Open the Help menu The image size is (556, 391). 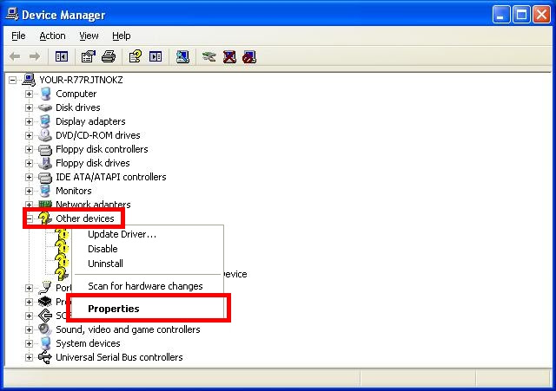122,36
